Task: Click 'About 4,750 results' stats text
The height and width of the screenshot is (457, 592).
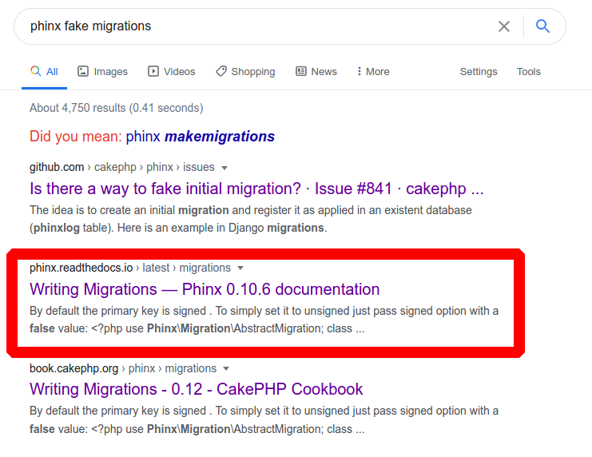Action: click(117, 108)
